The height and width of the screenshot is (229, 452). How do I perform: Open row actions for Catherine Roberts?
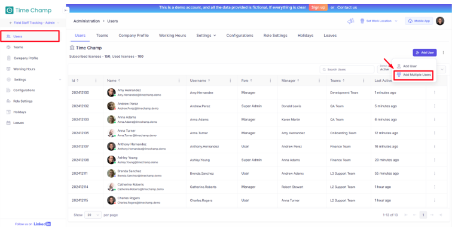[x=435, y=187]
